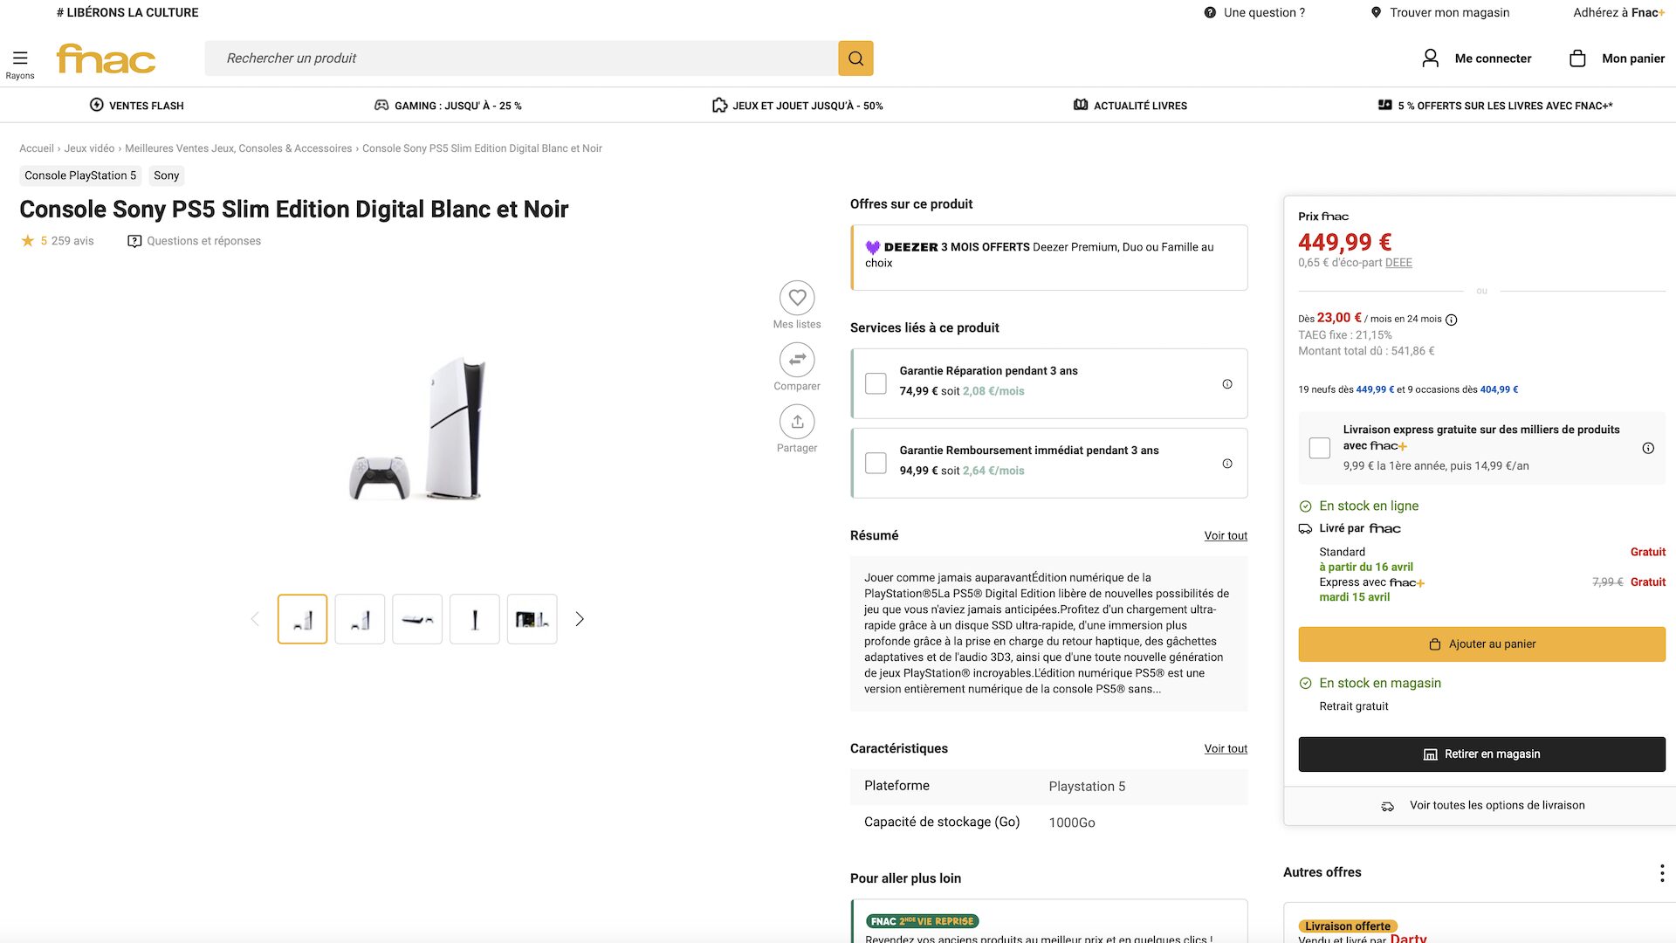Open the Deezer 3 mois offerts offer

pyautogui.click(x=1049, y=258)
